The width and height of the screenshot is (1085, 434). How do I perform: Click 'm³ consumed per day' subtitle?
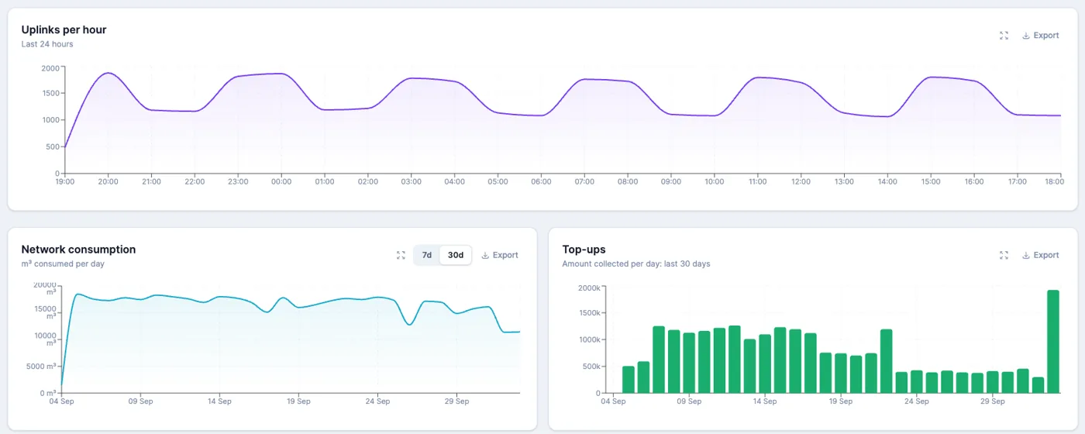63,263
